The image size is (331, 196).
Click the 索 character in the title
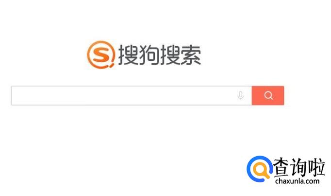(191, 55)
